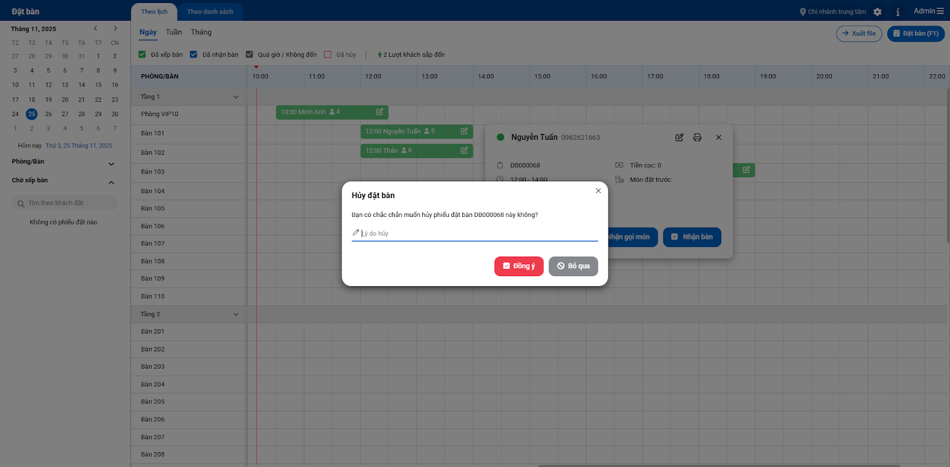
Task: Toggle the Đã xếp bàn checkbox
Action: click(142, 55)
